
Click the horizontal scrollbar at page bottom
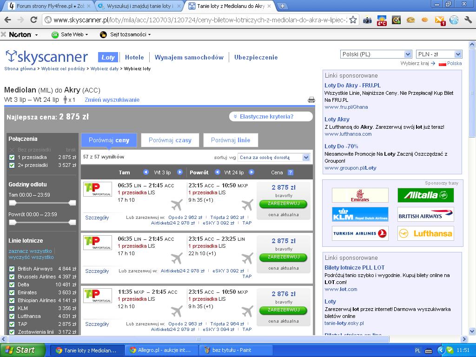click(x=198, y=339)
